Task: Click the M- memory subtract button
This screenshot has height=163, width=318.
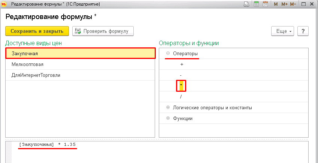Action: [x=293, y=4]
